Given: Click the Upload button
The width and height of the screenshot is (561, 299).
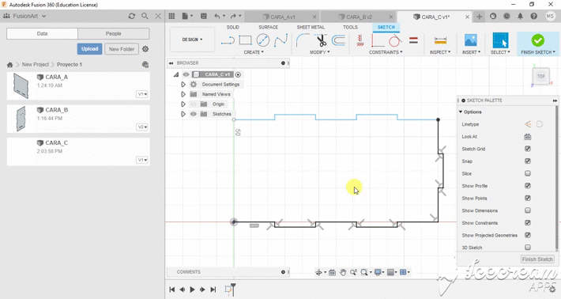Looking at the screenshot, I should click(89, 49).
